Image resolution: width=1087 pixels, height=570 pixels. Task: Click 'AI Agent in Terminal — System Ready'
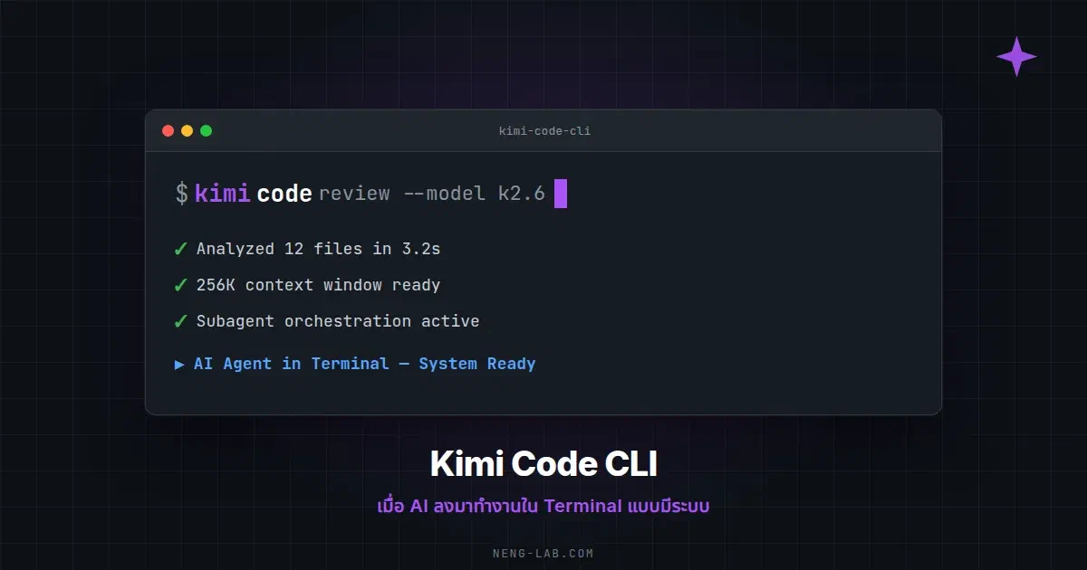(x=364, y=364)
